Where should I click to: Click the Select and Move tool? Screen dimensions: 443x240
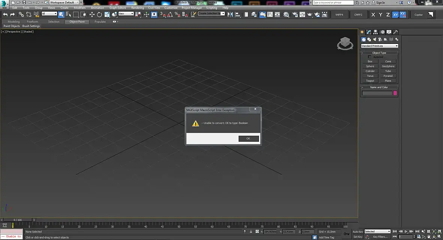tap(92, 15)
